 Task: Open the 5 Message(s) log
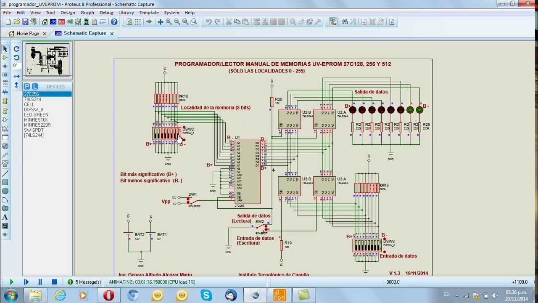click(x=84, y=282)
